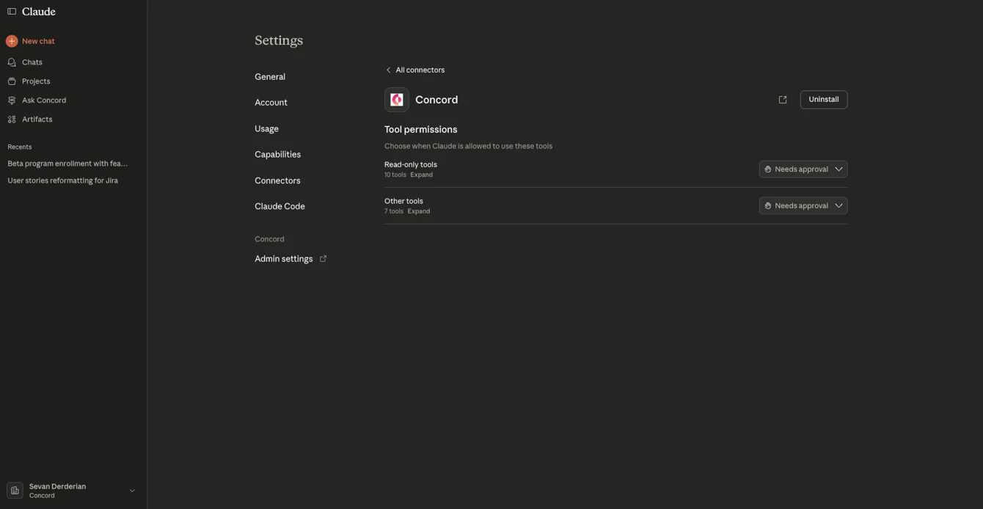Expand the Read-only tools list

(421, 175)
